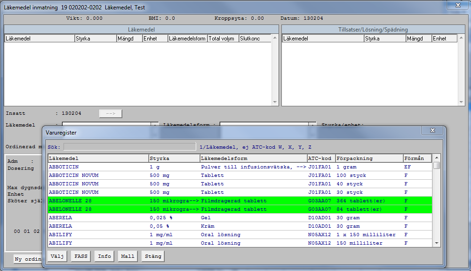Click ATC-kod column header

[x=321, y=159]
